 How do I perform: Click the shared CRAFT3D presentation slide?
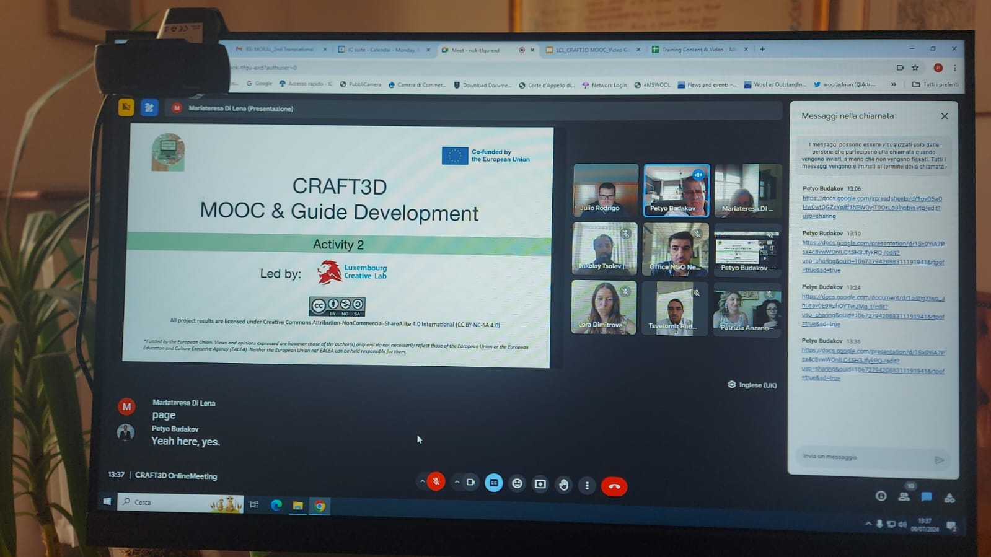pos(338,247)
